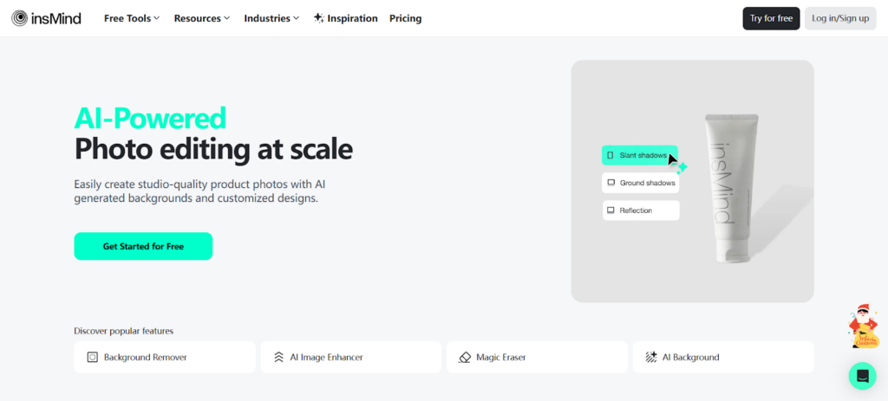Click the AI Image Enhancer icon

pyautogui.click(x=278, y=357)
